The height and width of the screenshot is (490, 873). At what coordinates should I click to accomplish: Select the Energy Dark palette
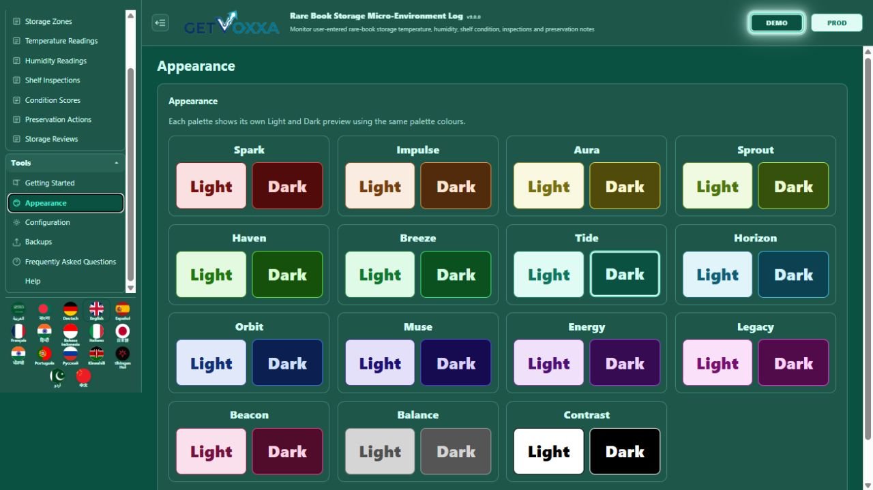pyautogui.click(x=625, y=363)
